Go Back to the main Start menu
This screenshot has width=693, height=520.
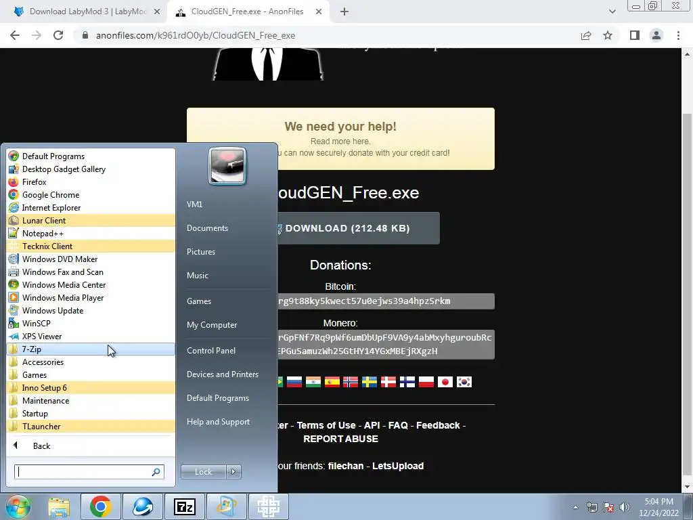[x=91, y=446]
